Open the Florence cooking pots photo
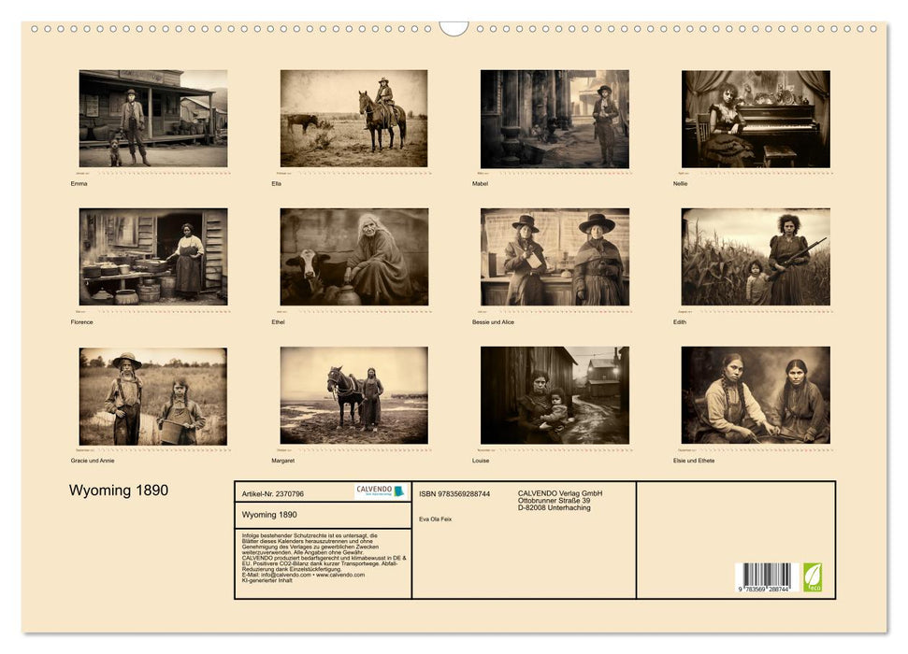908x654 pixels. click(153, 257)
